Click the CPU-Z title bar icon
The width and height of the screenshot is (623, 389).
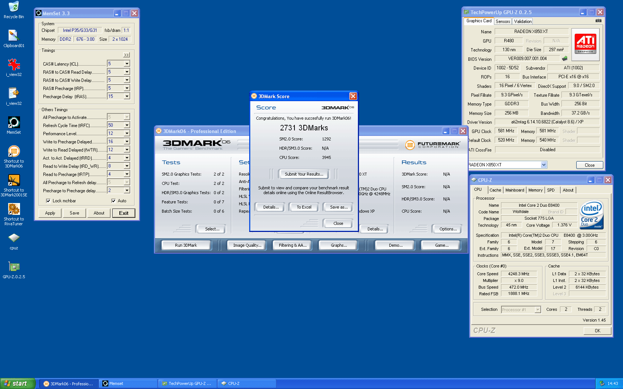(474, 180)
